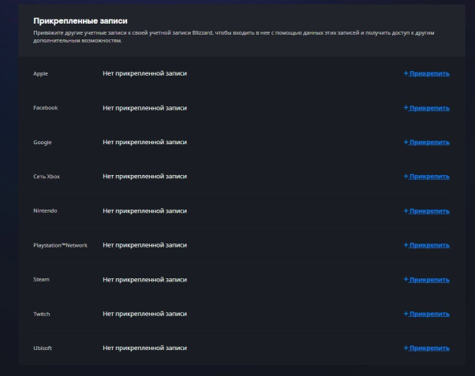
Task: Click Прикрепить link for Apple account
Action: coord(427,73)
